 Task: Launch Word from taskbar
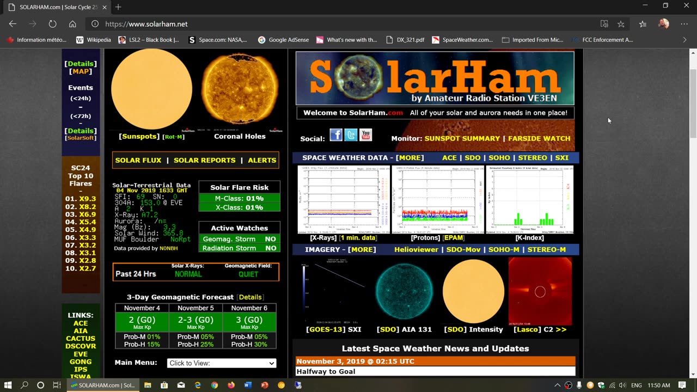point(248,385)
